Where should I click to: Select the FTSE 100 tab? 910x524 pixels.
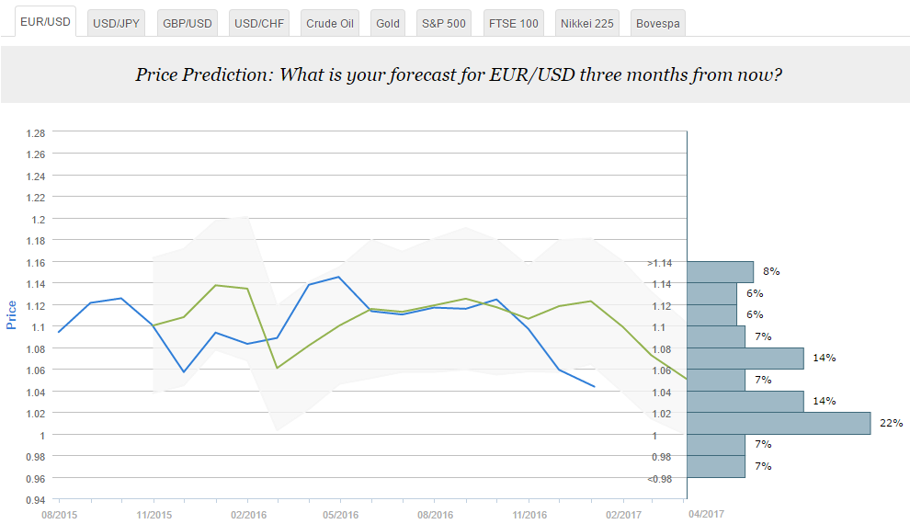pos(513,23)
